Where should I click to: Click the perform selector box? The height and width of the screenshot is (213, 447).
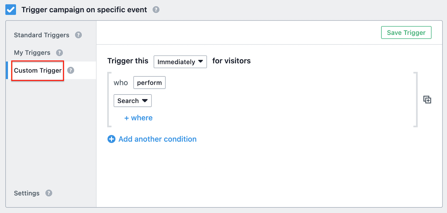(x=149, y=83)
